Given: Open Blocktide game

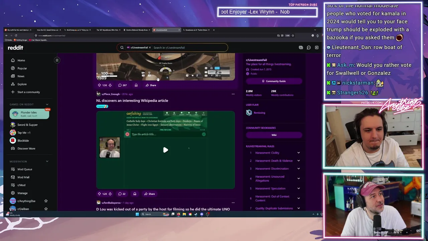Looking at the screenshot, I should (x=23, y=141).
